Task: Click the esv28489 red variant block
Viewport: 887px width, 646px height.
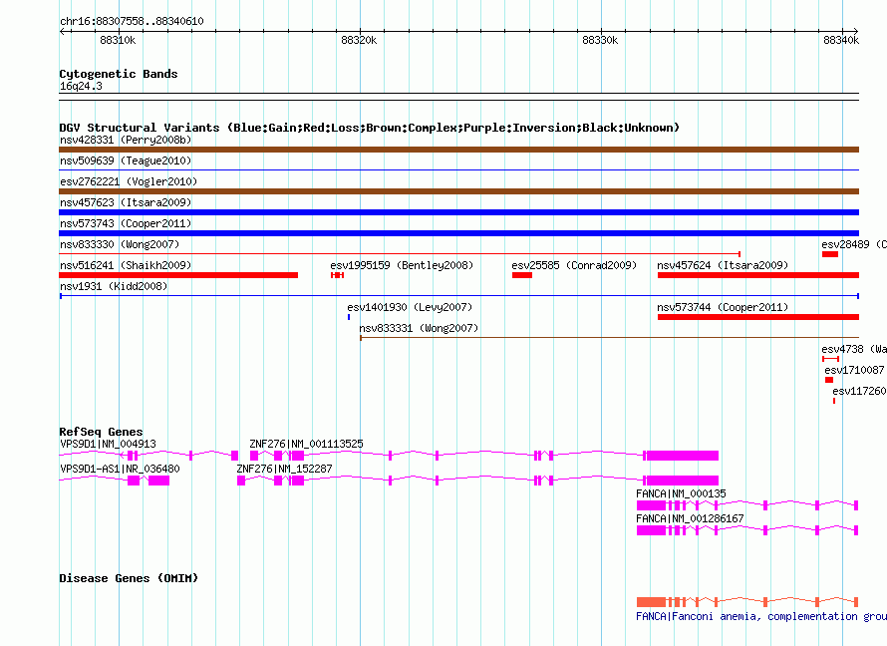Action: click(x=830, y=254)
